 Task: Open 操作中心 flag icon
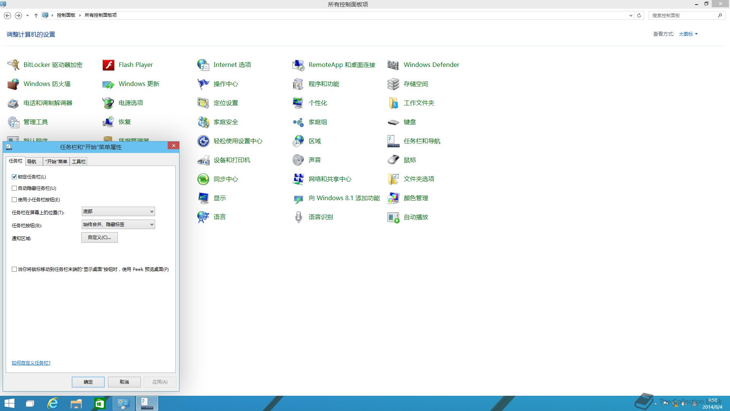point(203,84)
